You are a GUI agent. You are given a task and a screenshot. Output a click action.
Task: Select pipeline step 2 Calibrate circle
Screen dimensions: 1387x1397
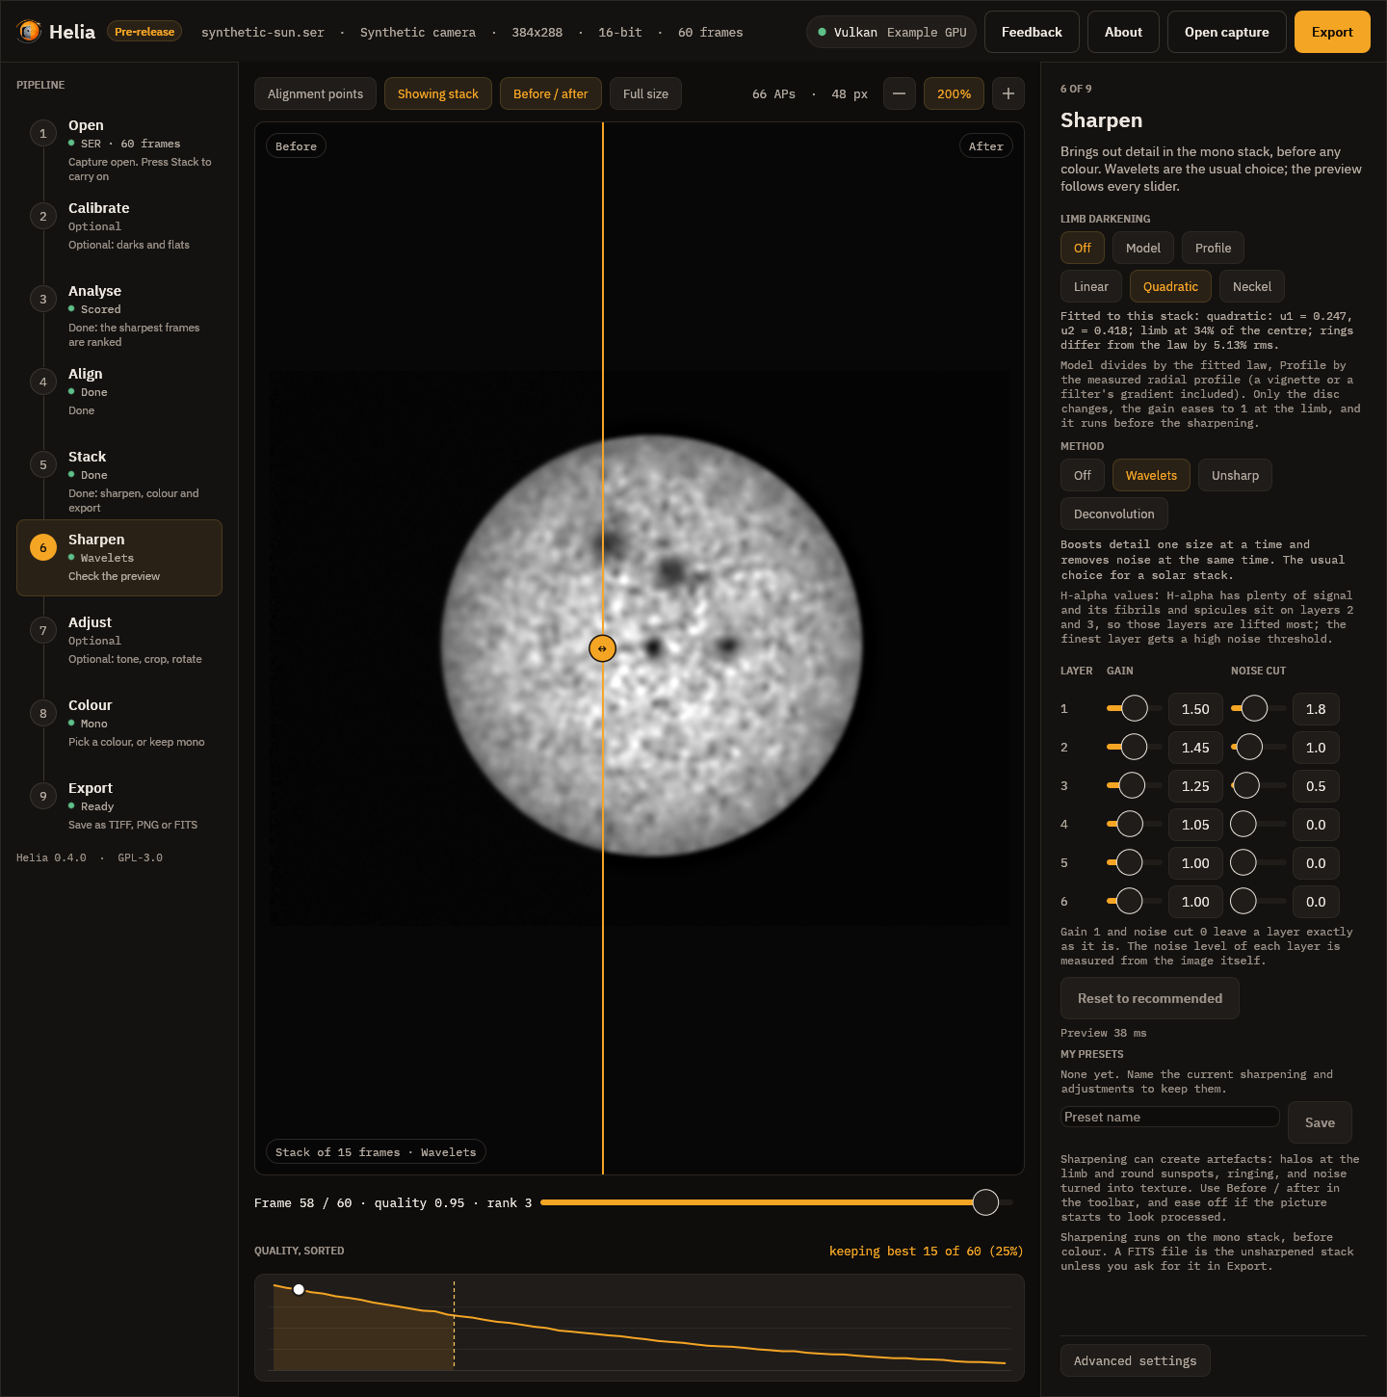tap(42, 216)
